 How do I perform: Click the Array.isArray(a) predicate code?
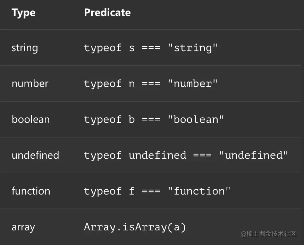tap(135, 227)
